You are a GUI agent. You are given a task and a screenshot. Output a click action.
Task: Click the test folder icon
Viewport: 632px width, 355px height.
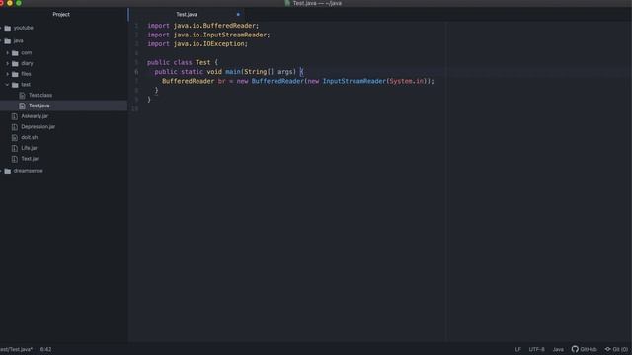click(x=16, y=85)
